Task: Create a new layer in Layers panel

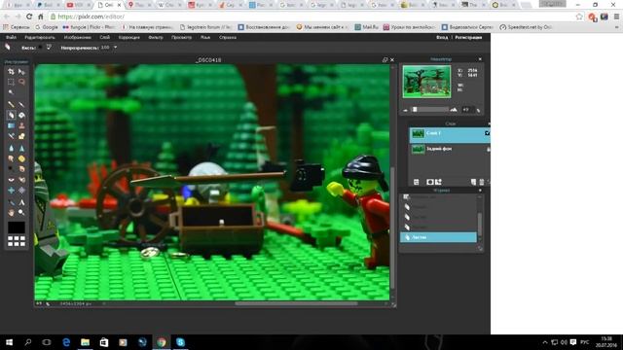Action: [473, 182]
